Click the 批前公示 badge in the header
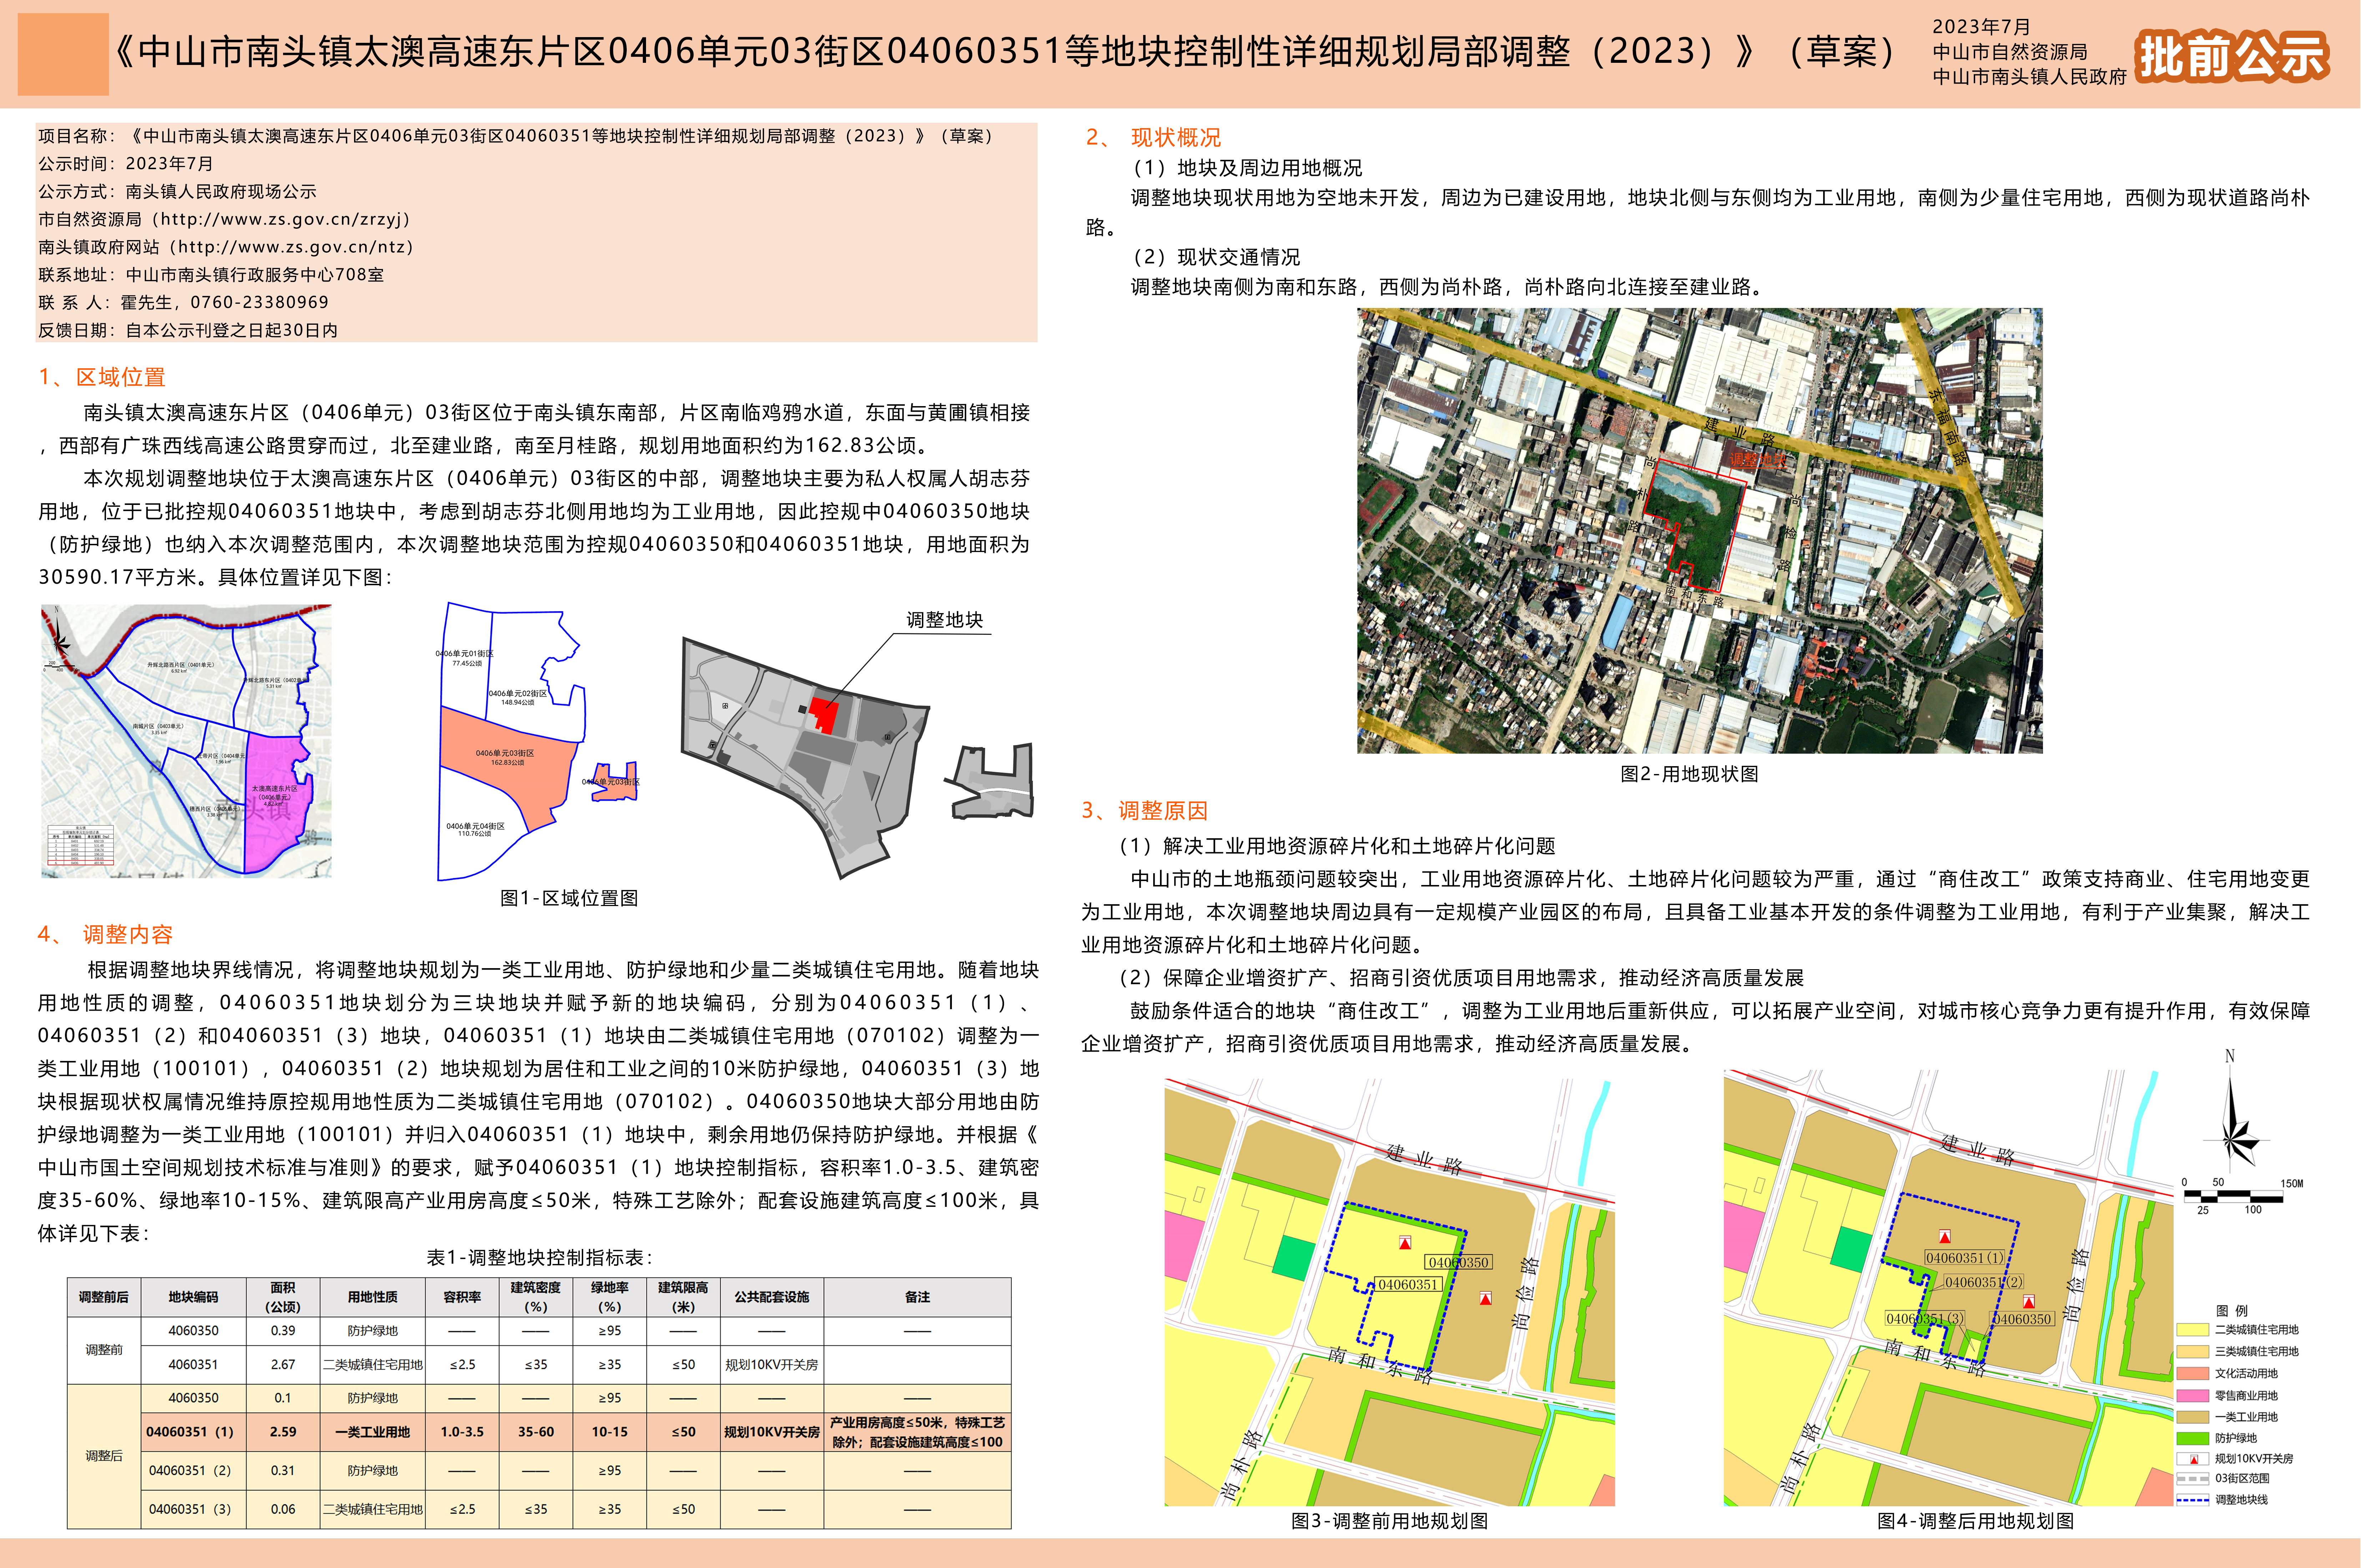The width and height of the screenshot is (2361, 1568). [x=2232, y=56]
